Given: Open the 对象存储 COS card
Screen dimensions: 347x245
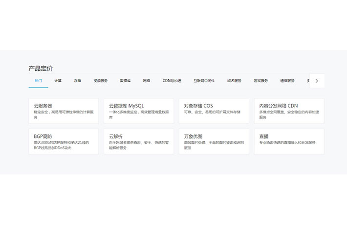Looking at the screenshot, I should coord(214,111).
